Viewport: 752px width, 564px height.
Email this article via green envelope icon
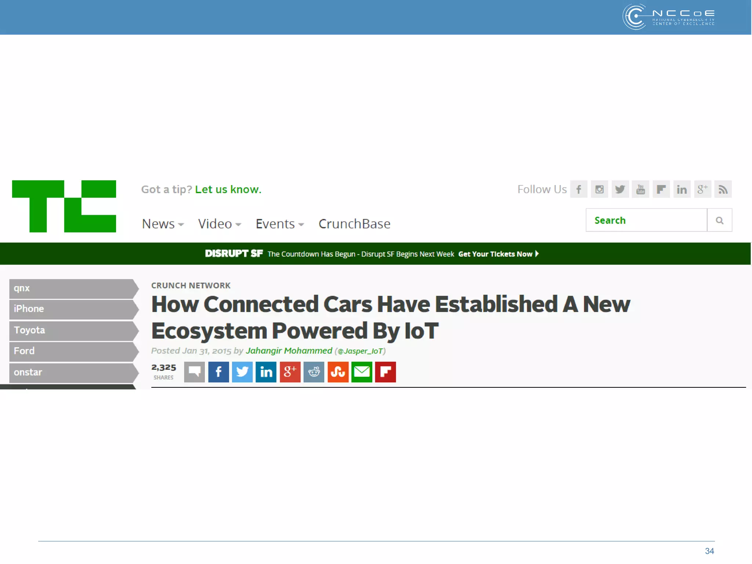click(x=362, y=372)
